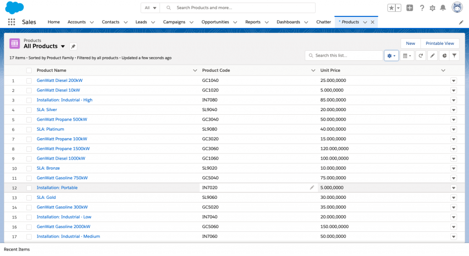Open the App Launcher grid icon
Image resolution: width=469 pixels, height=256 pixels.
tap(11, 22)
